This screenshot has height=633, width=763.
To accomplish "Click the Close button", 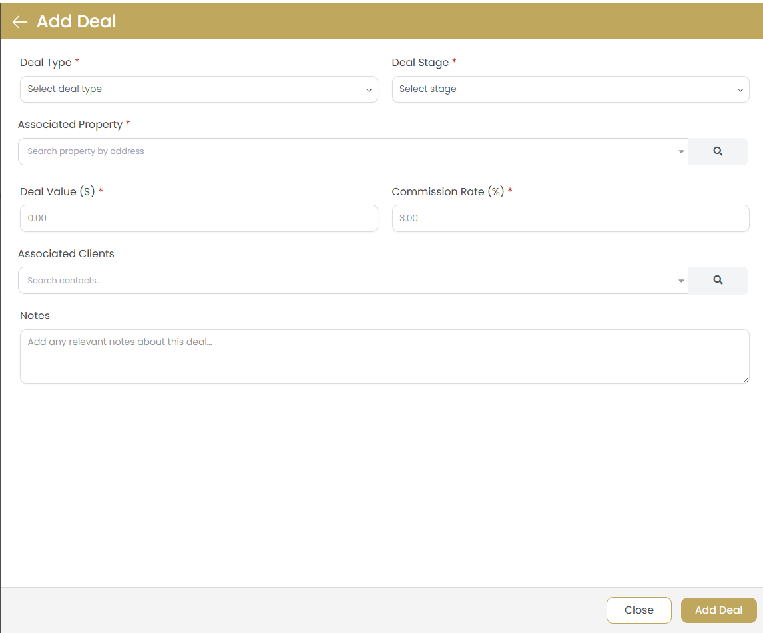I will click(x=638, y=610).
